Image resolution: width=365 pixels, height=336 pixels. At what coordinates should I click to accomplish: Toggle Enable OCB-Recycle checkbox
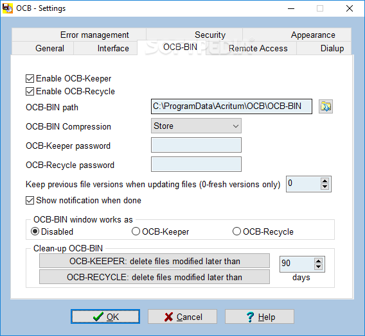pos(30,92)
